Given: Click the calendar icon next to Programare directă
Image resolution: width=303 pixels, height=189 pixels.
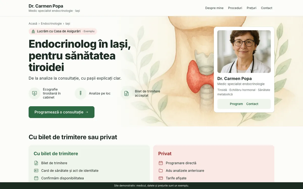Looking at the screenshot, I should (161, 163).
